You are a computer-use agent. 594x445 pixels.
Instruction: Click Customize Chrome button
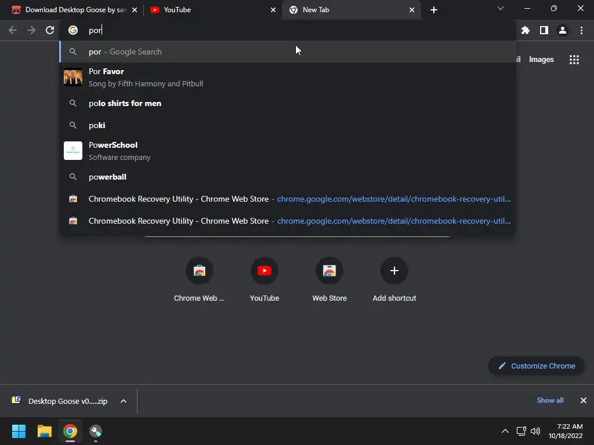coord(537,366)
